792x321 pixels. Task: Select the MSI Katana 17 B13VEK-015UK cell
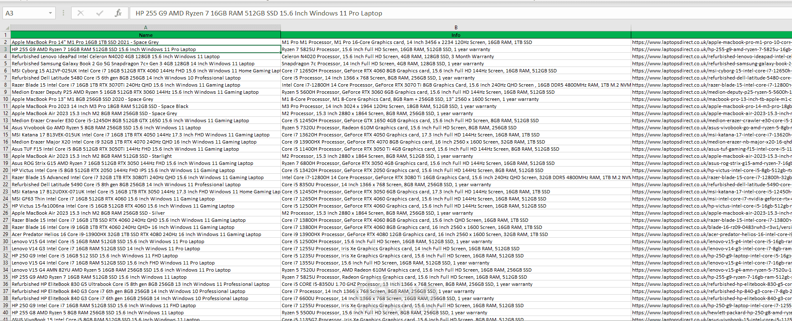(x=146, y=135)
